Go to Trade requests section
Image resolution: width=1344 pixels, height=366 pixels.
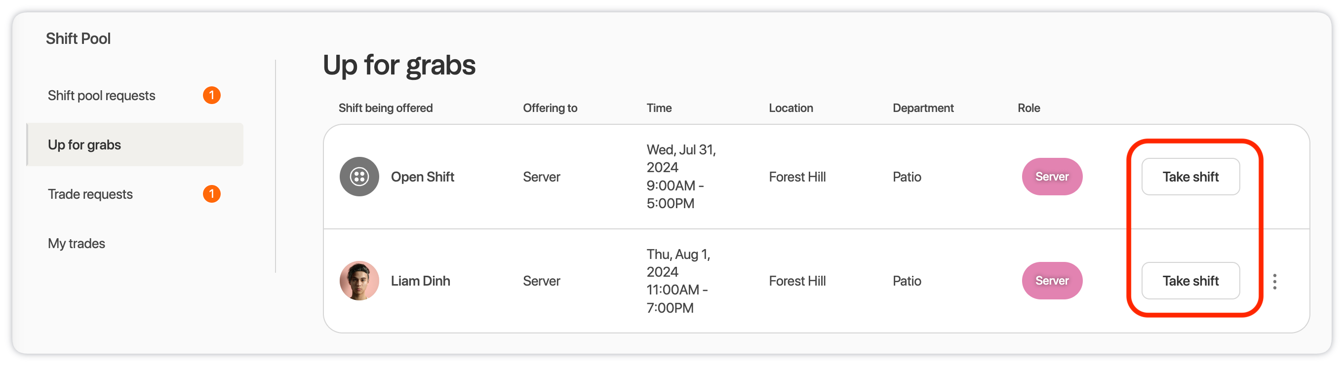90,194
